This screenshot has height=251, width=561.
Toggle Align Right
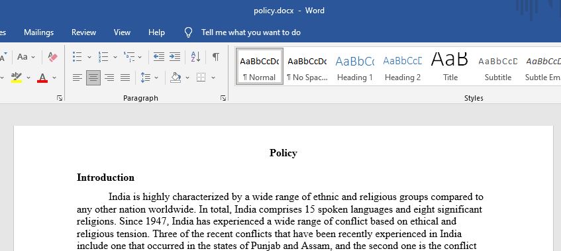point(109,77)
